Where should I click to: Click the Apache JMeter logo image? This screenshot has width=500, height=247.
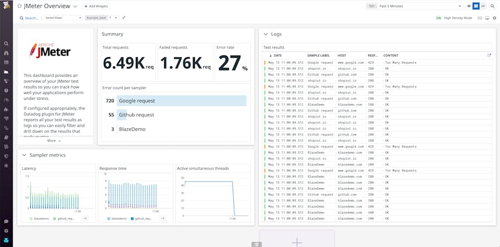point(50,51)
